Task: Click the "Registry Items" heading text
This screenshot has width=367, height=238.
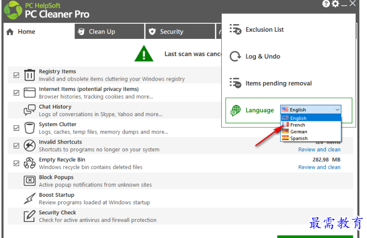Action: coord(57,71)
